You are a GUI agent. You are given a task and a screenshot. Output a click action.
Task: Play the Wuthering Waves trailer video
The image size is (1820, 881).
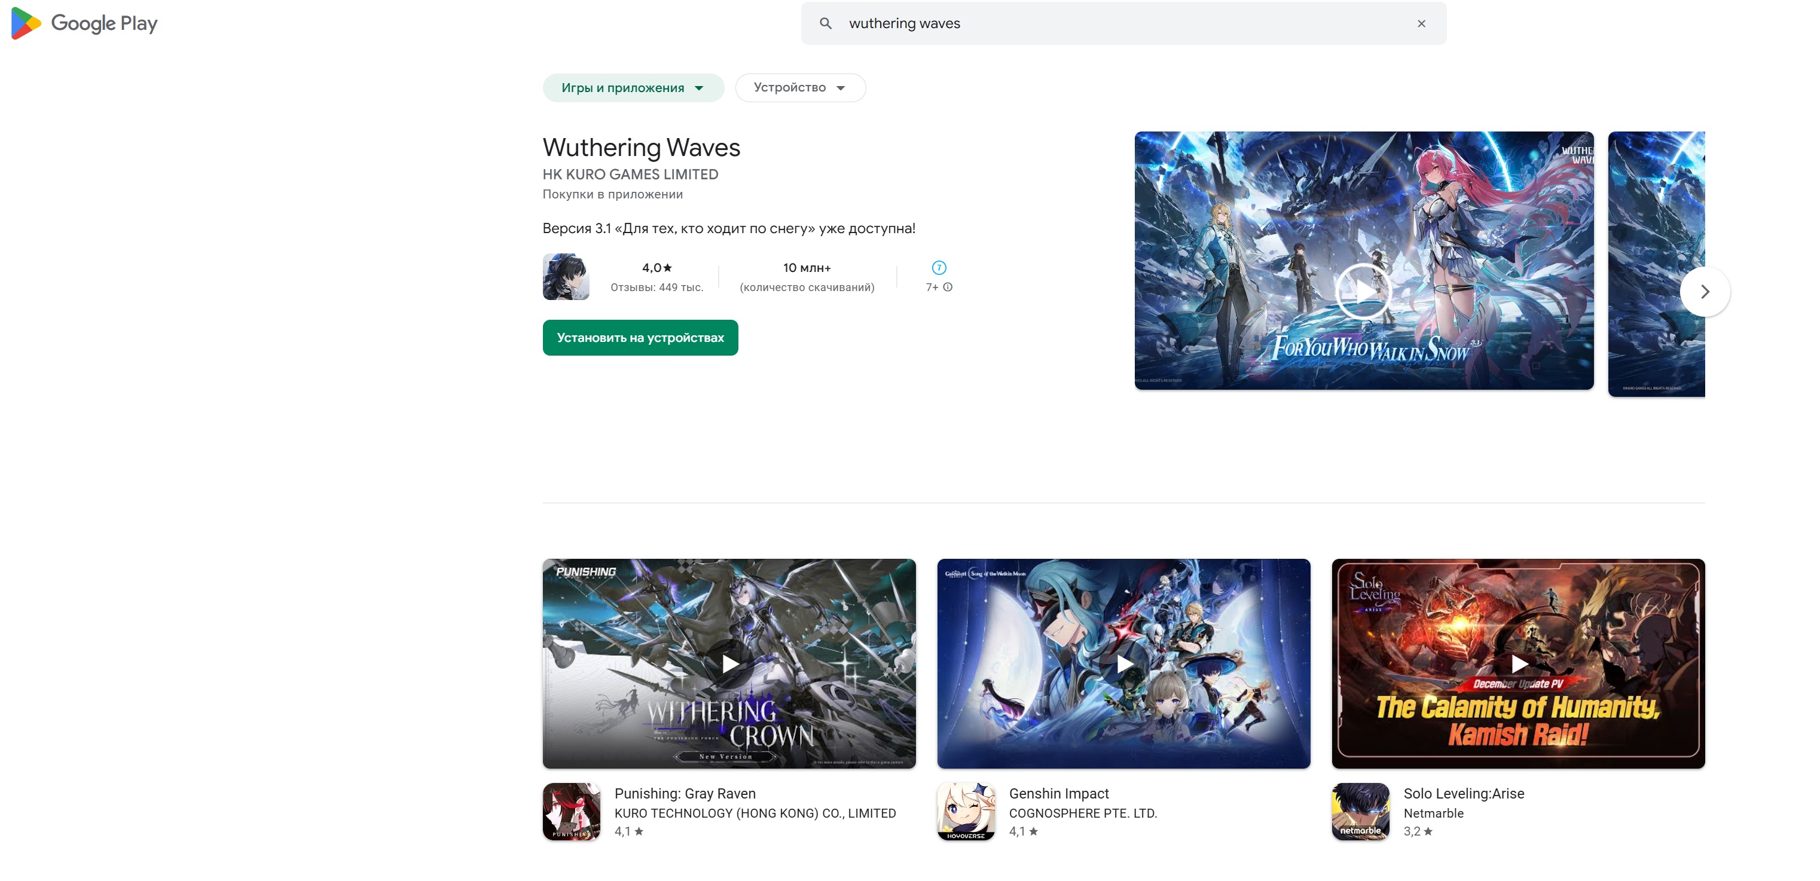(x=1363, y=291)
